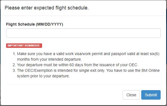Image resolution: width=167 pixels, height=106 pixels.
Task: Click the 'OEC/Exemption' term in the third reminder
Action: pos(39,70)
